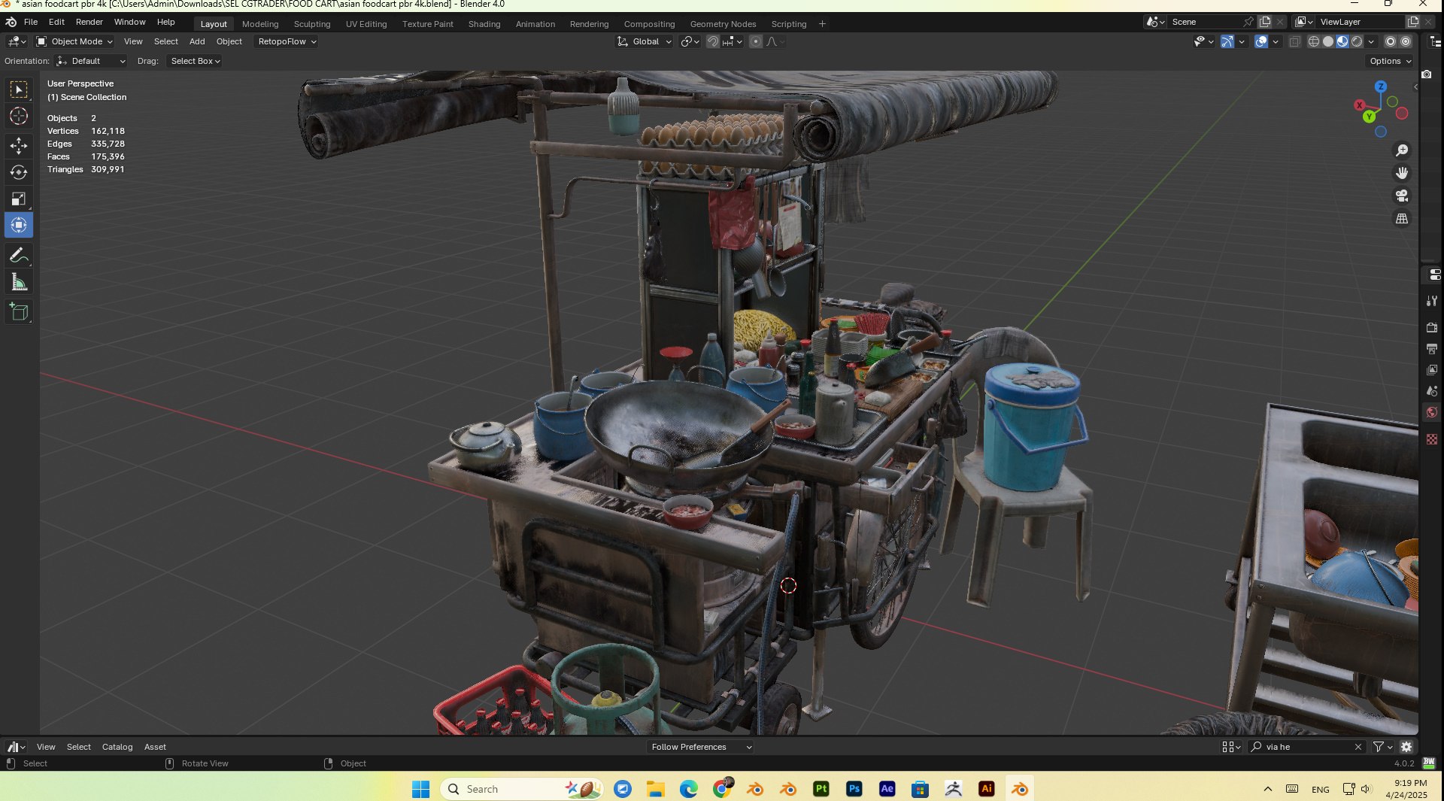Click the BW addon status icon
The height and width of the screenshot is (801, 1444).
point(1429,763)
